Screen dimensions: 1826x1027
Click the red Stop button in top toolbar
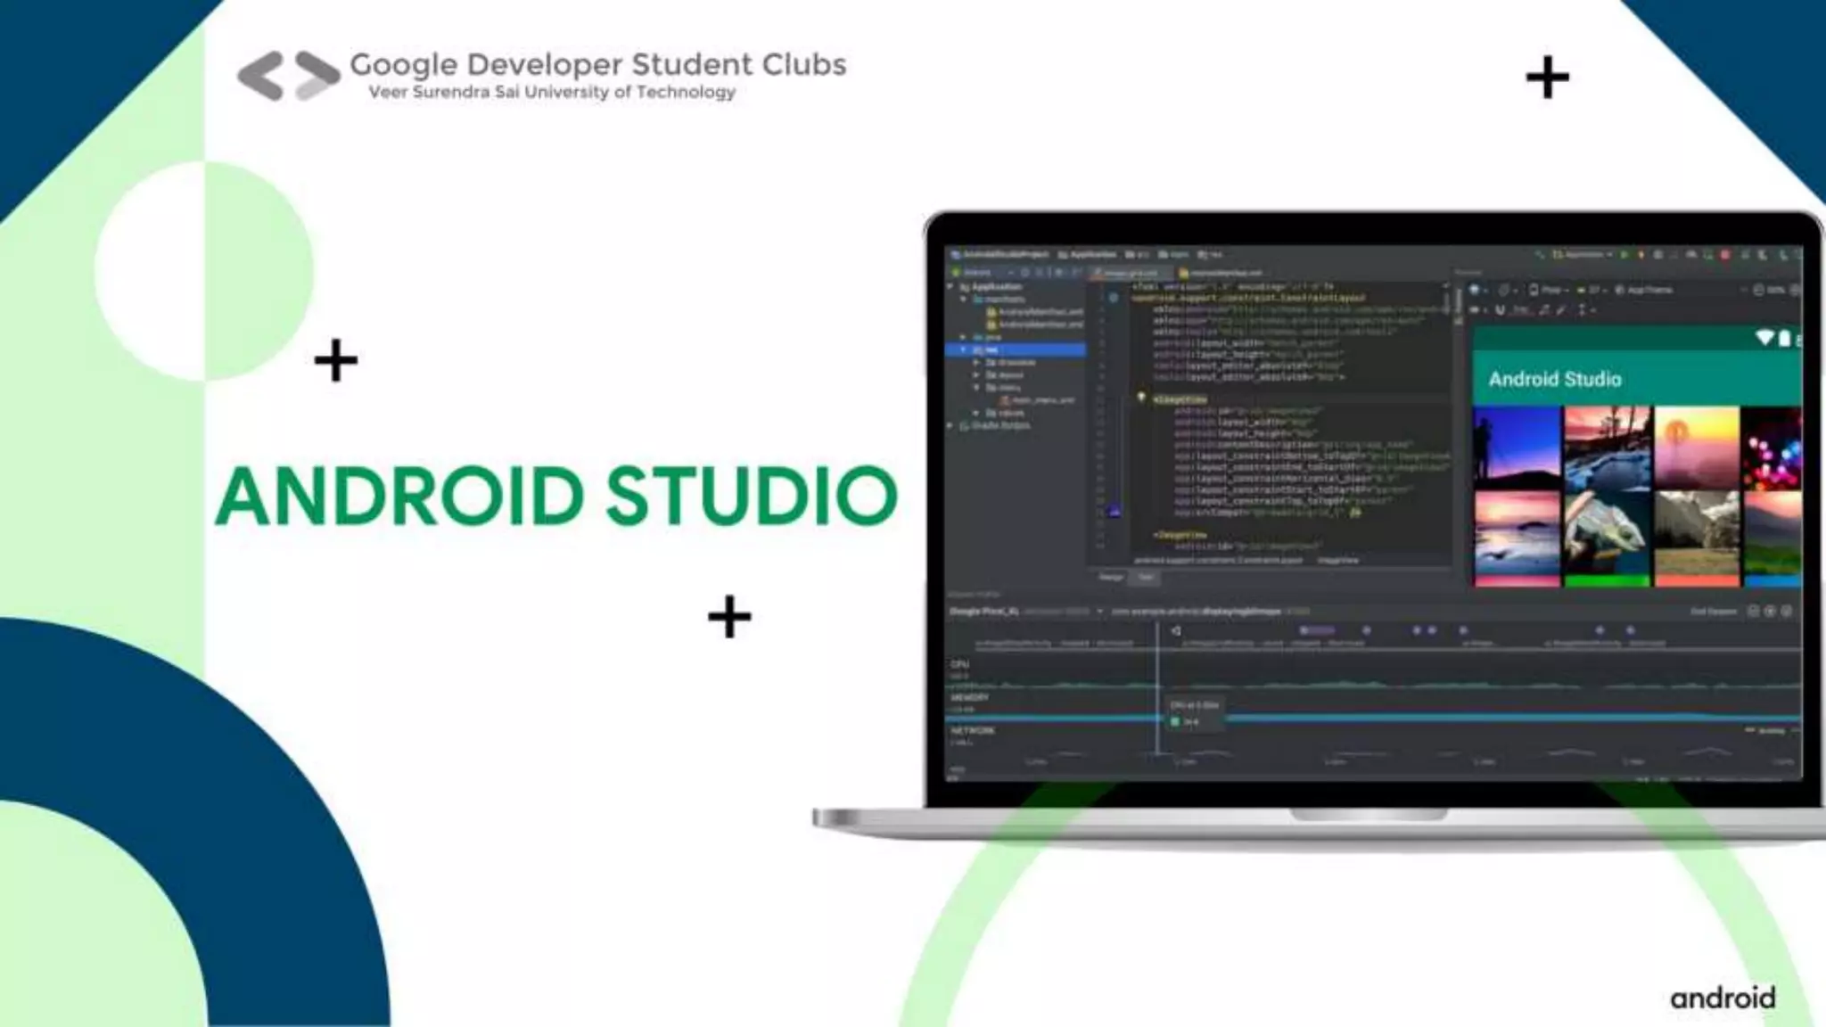tap(1725, 255)
